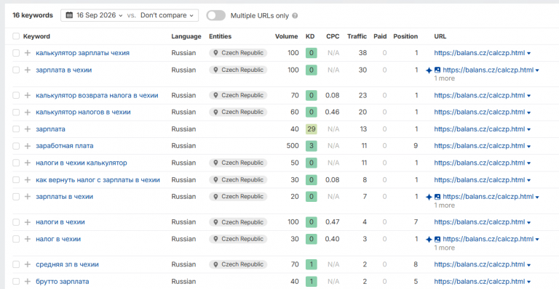This screenshot has width=559, height=289.
Task: Click the plus icon for брутто зарплата
Action: coord(28,282)
